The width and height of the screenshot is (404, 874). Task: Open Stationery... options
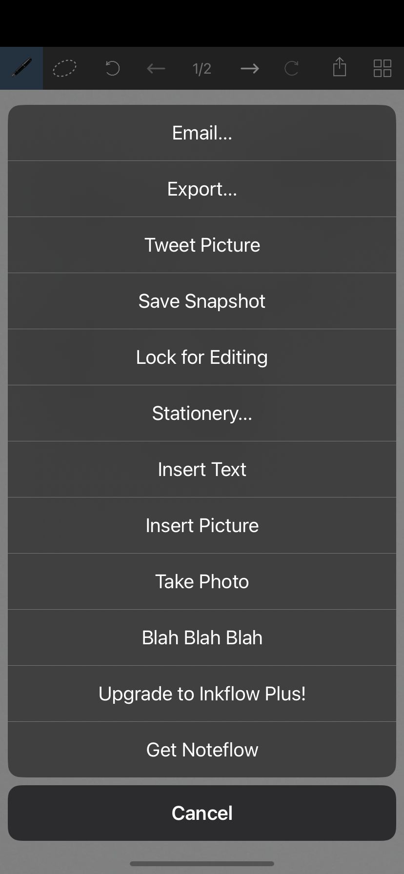pos(202,413)
